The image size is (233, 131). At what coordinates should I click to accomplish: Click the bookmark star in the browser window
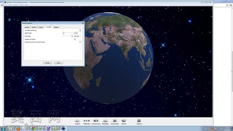pos(227,5)
